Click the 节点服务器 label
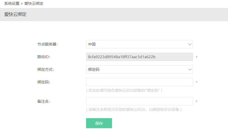This screenshot has width=228, height=133. pyautogui.click(x=48, y=44)
